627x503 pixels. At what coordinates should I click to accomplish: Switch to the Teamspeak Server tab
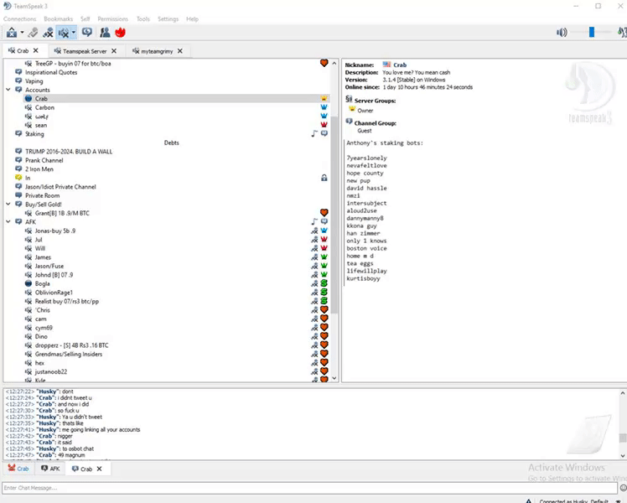85,51
